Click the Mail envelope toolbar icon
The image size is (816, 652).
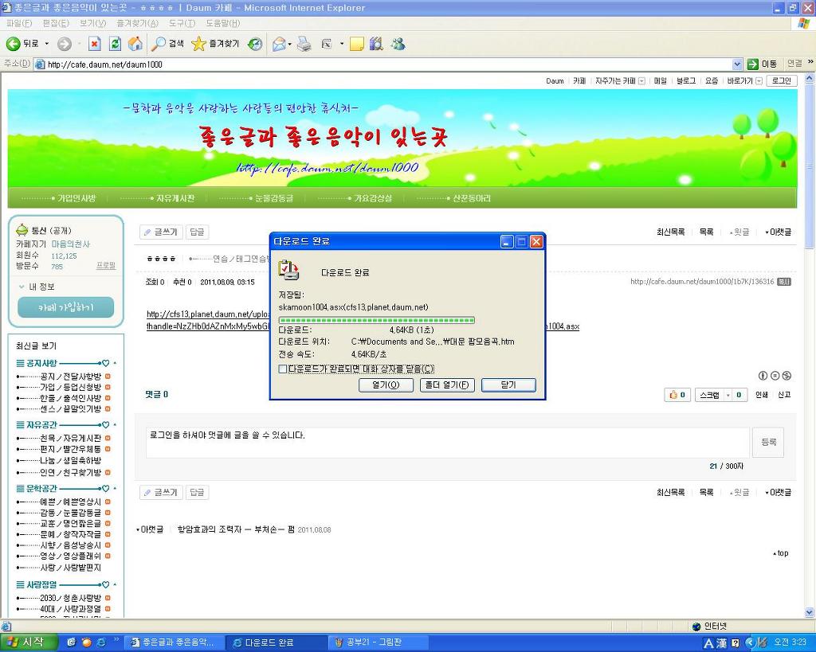[x=280, y=45]
